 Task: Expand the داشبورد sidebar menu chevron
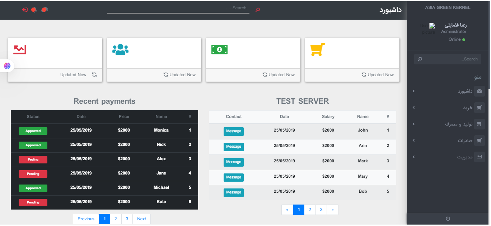coord(413,91)
